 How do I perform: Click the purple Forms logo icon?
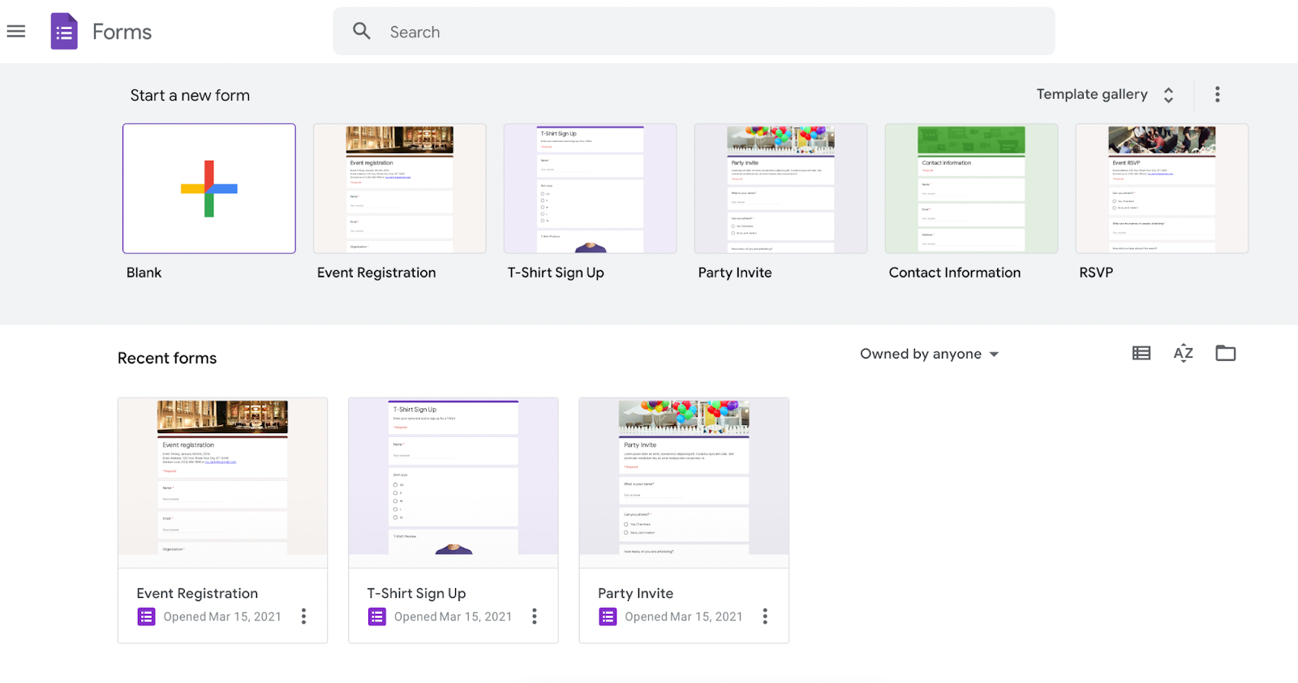pos(64,32)
